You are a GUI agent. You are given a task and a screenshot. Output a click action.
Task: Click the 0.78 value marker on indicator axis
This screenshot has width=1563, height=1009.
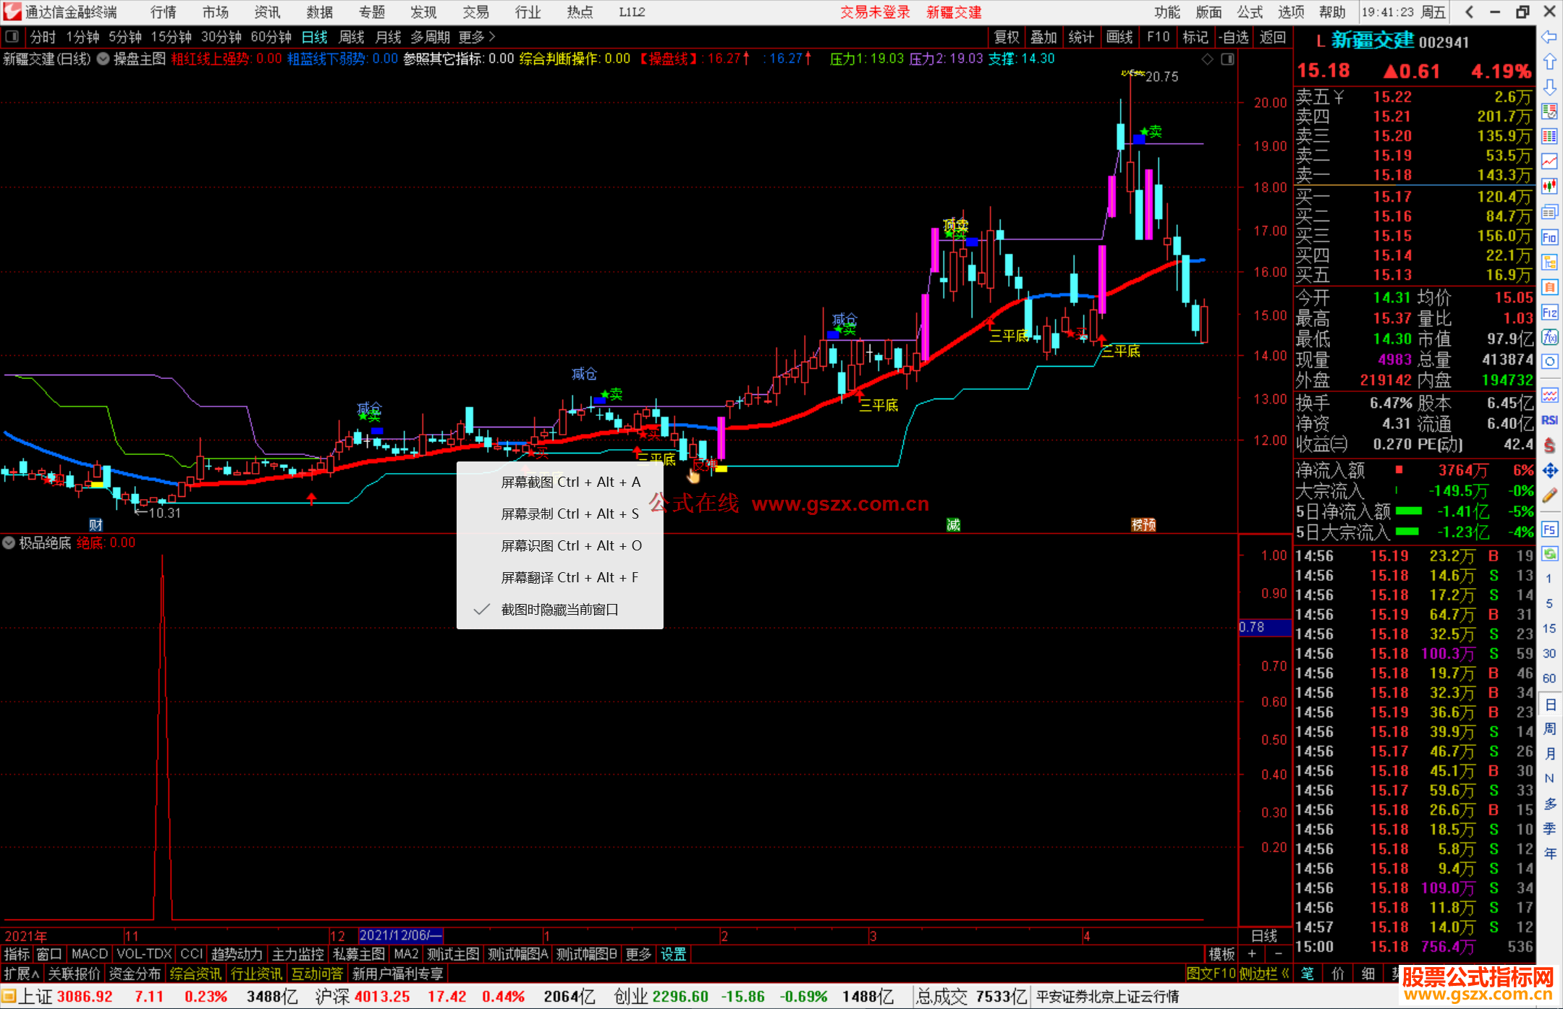coord(1265,627)
